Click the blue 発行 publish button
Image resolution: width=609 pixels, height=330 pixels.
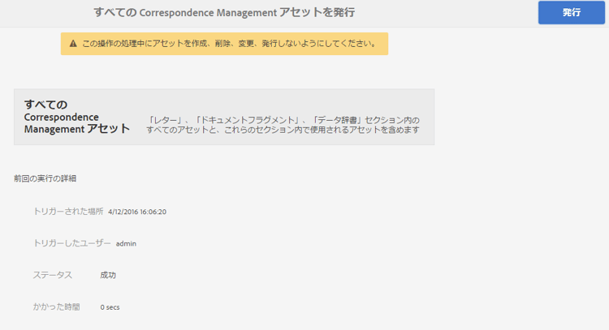[x=572, y=12]
